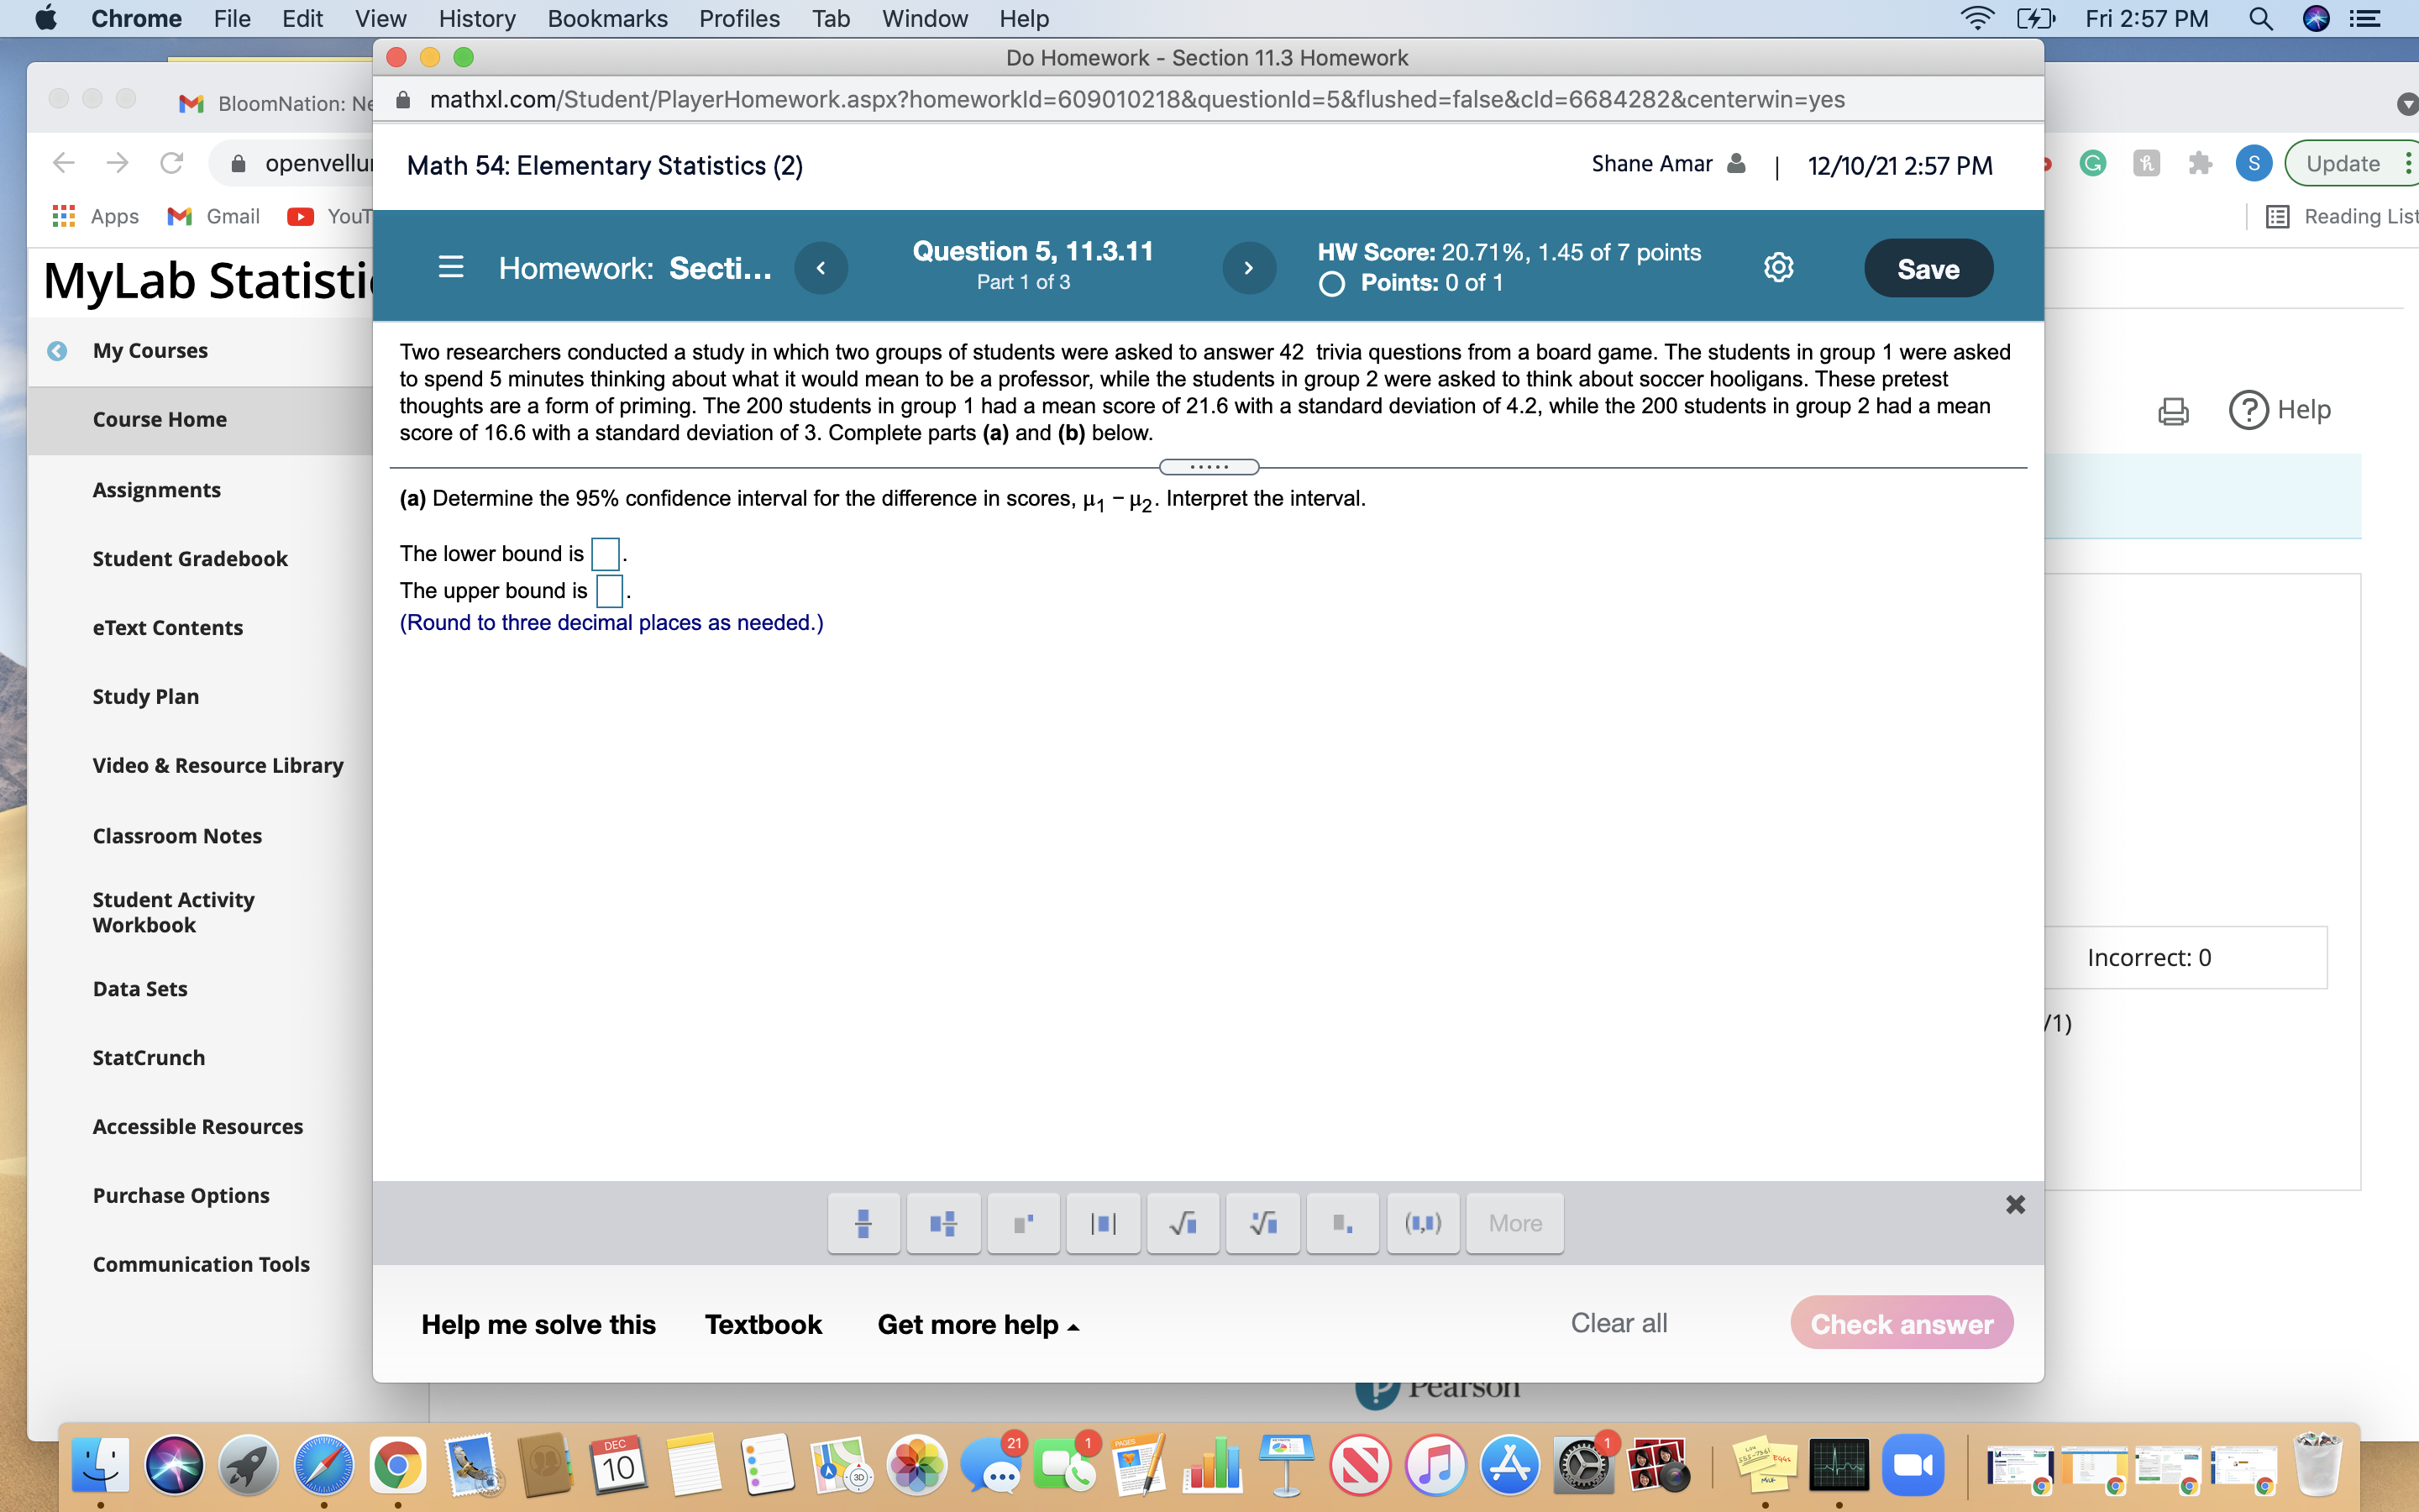Click the Check answer button
The width and height of the screenshot is (2419, 1512).
coord(1900,1322)
